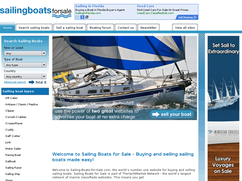Viewport: 242px width, 181px height.
Task: Open the Cornish Crabber boat type
Action: pos(16,117)
